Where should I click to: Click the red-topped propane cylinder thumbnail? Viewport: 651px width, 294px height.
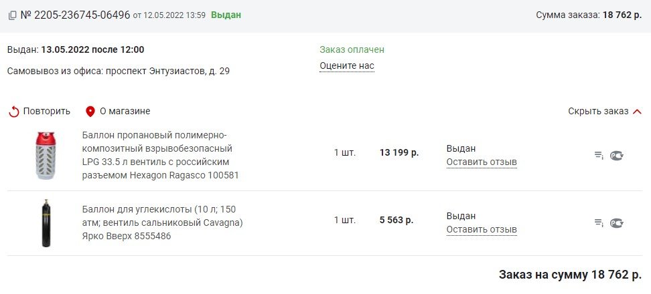tap(44, 156)
